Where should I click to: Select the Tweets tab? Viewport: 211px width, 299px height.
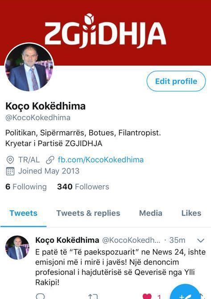tap(24, 213)
